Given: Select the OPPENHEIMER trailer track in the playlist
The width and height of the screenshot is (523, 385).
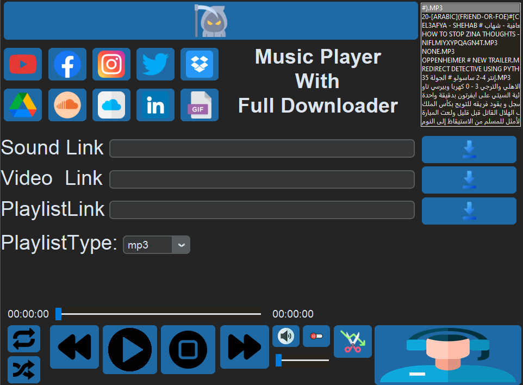Looking at the screenshot, I should click(468, 60).
